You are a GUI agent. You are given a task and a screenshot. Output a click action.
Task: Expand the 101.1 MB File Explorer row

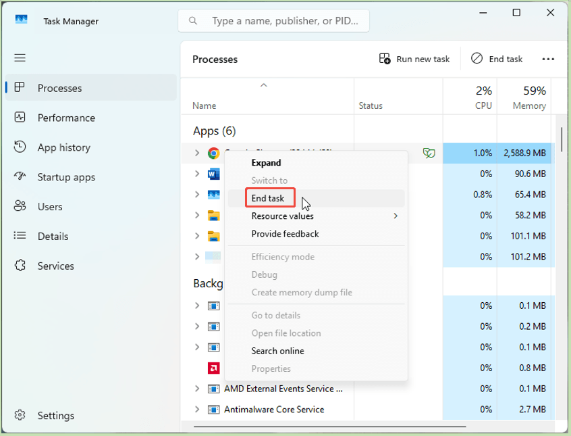197,236
